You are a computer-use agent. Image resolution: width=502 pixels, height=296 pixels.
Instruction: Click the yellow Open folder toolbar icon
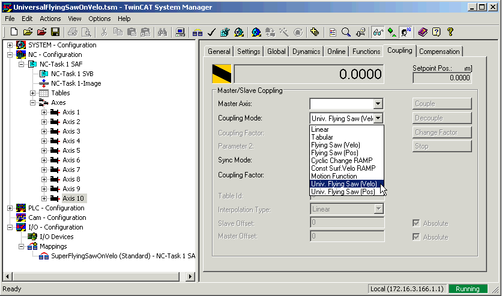pos(28,32)
